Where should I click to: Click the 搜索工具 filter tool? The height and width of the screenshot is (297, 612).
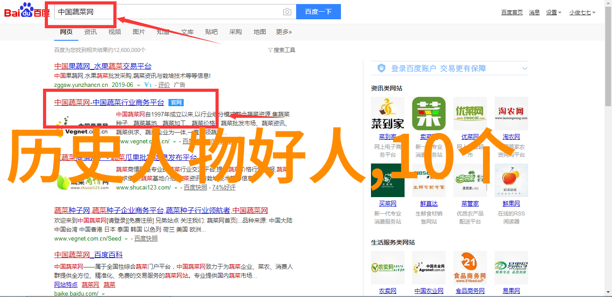(282, 50)
